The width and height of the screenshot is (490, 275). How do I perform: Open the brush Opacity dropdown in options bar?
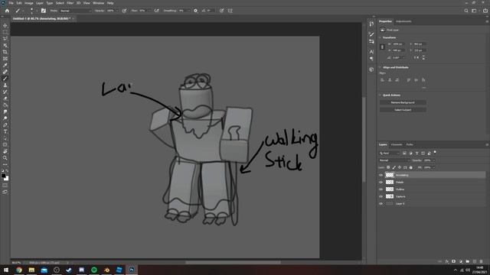coord(116,11)
